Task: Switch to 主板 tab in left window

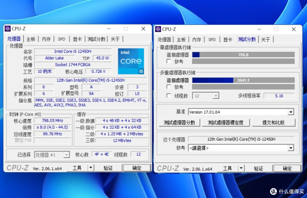Action: click(x=31, y=39)
